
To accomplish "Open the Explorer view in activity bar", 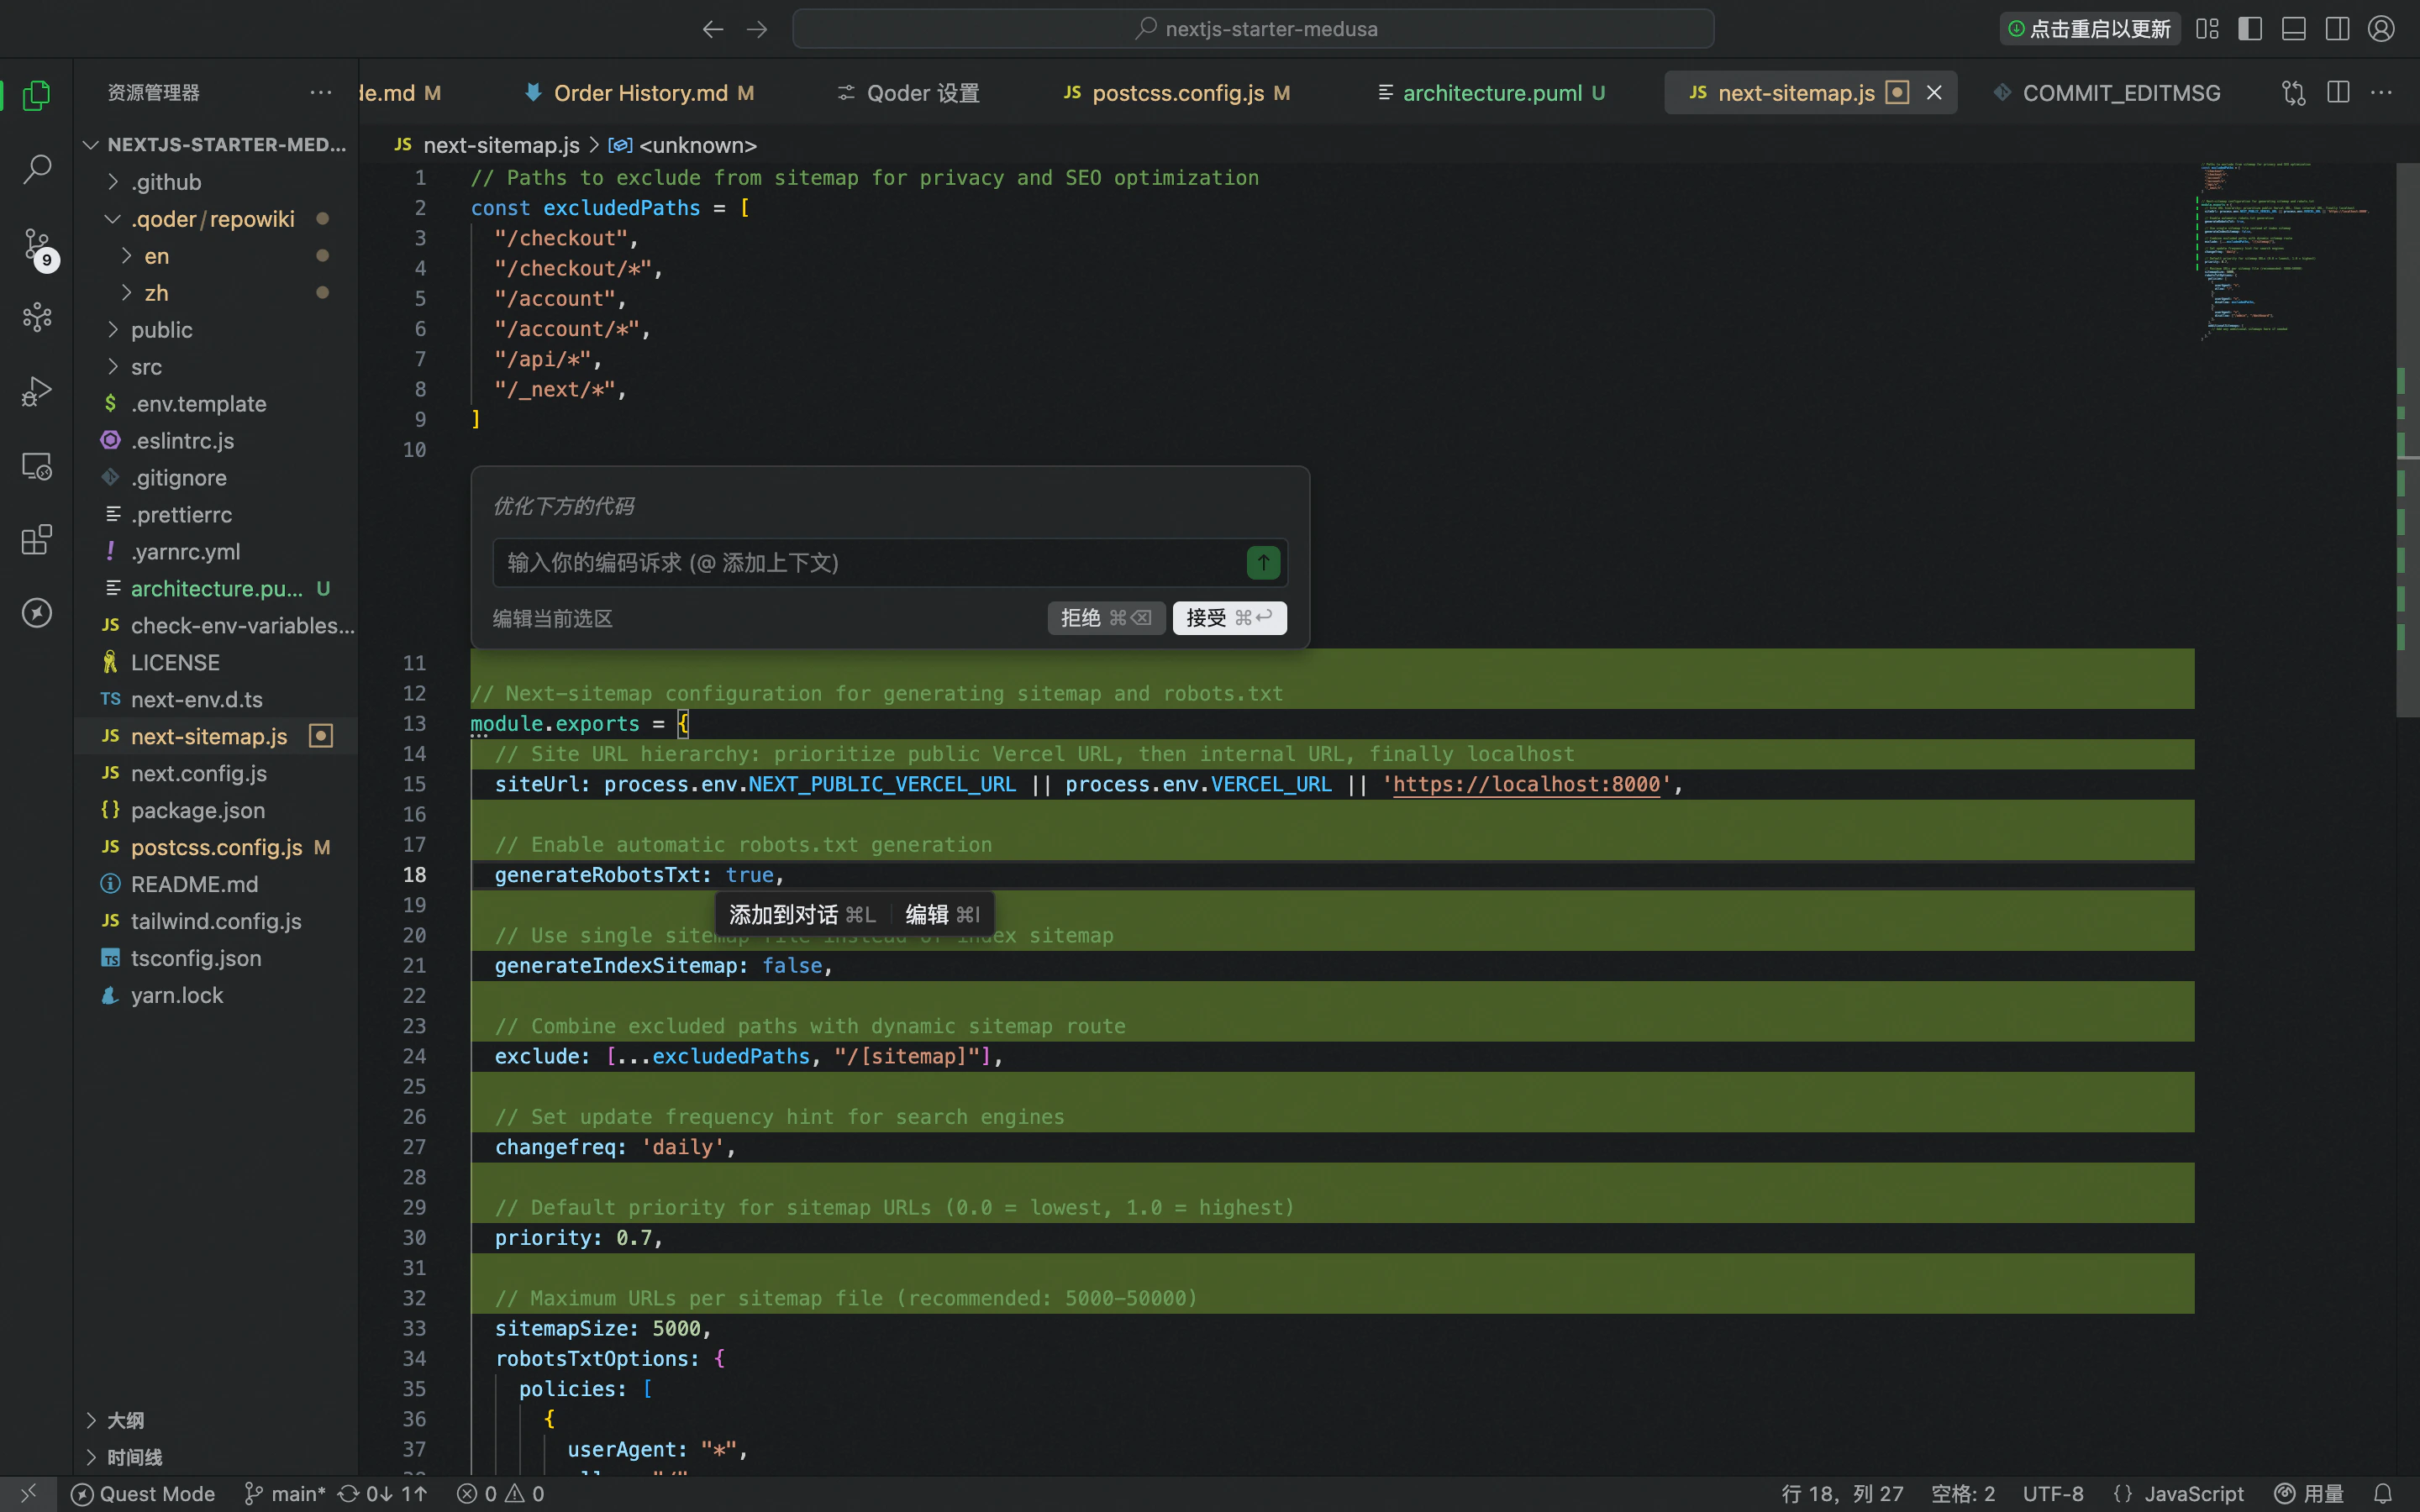I will 37,95.
